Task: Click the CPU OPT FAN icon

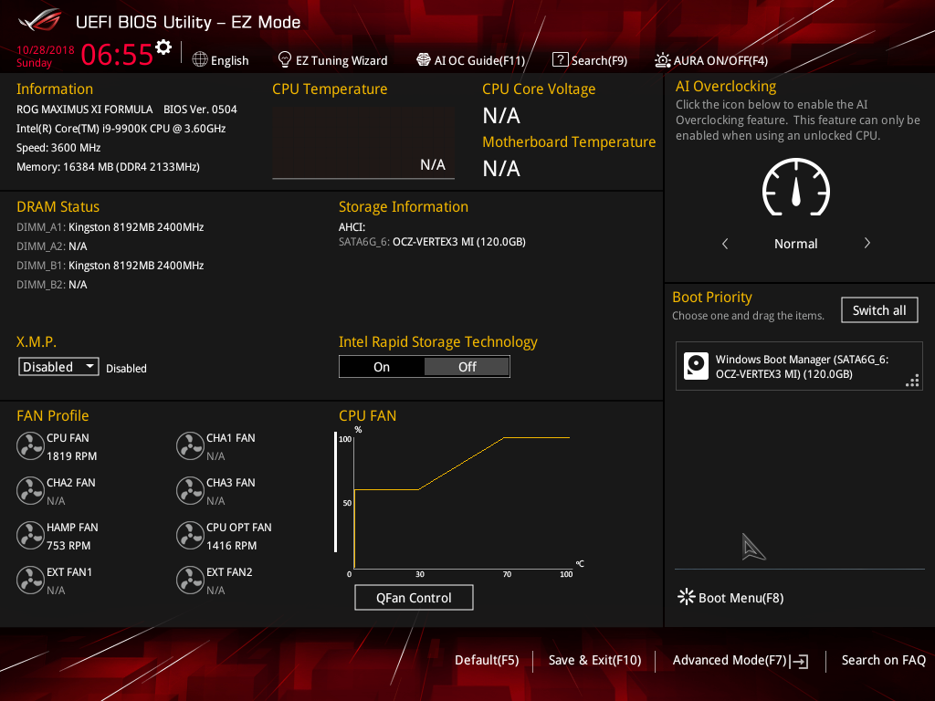Action: [x=190, y=535]
